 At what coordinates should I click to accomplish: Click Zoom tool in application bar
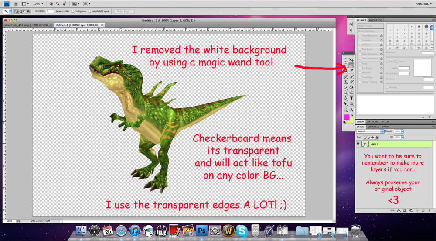58,4
